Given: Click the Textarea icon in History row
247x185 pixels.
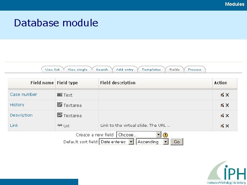Looking at the screenshot, I should pos(60,105).
